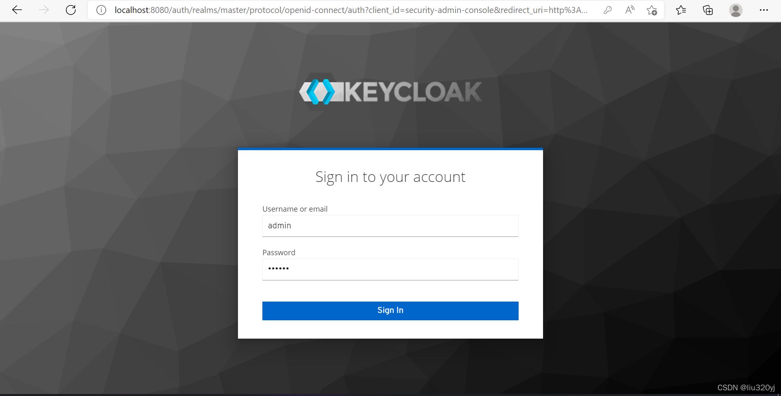This screenshot has height=396, width=781.
Task: Reload the page with the refresh icon
Action: (71, 10)
